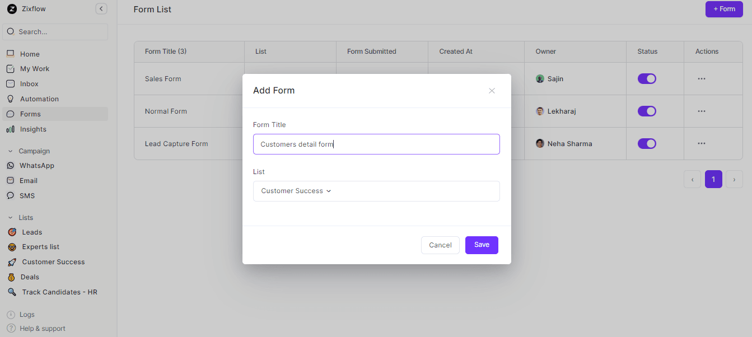
Task: Toggle the Normal Form status switch
Action: (647, 111)
